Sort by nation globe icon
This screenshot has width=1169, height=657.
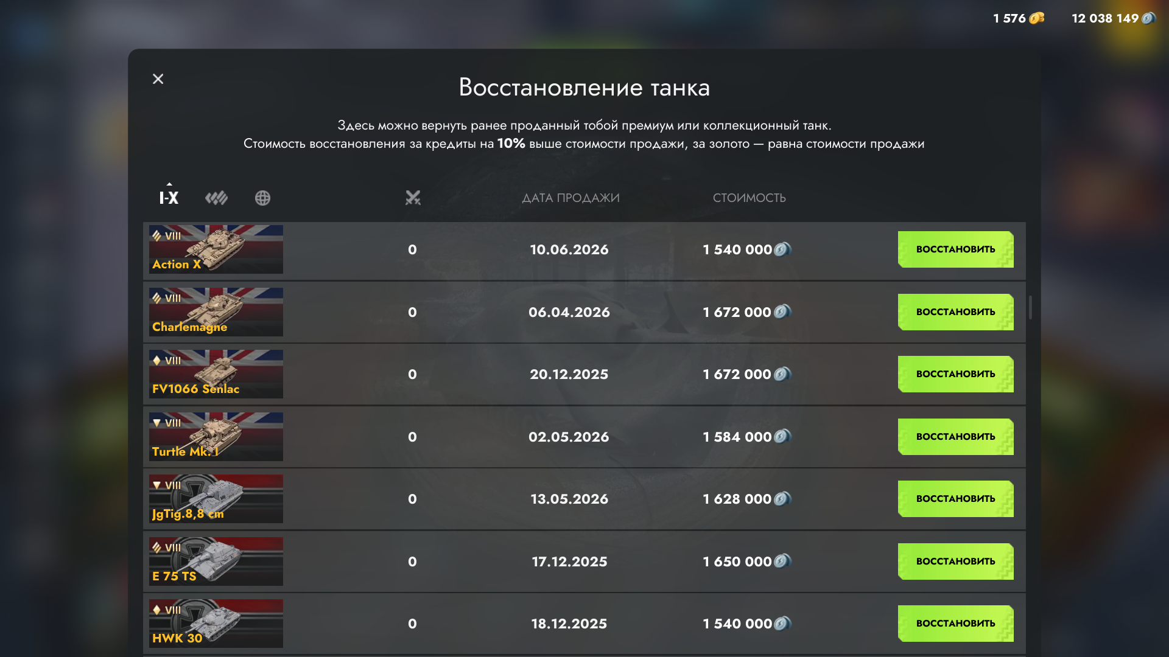point(262,198)
